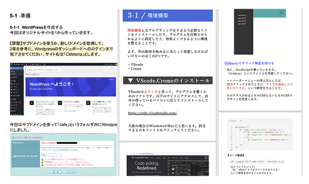
Task: Open the code.visualstudio.com link
Action: click(152, 113)
